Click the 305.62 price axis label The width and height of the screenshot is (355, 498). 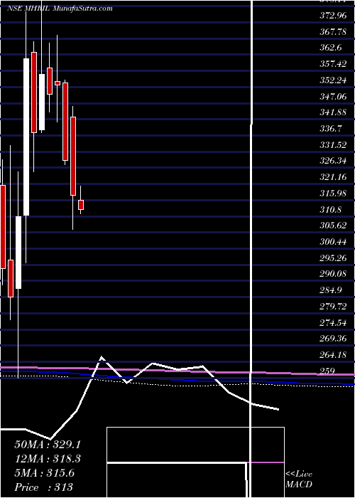click(333, 226)
